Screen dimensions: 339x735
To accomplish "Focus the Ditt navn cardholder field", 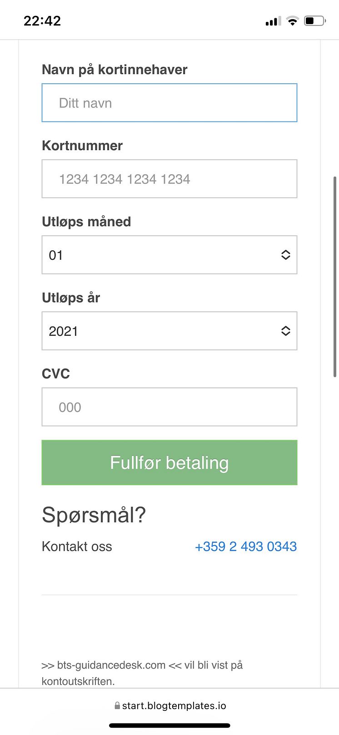I will pos(169,103).
